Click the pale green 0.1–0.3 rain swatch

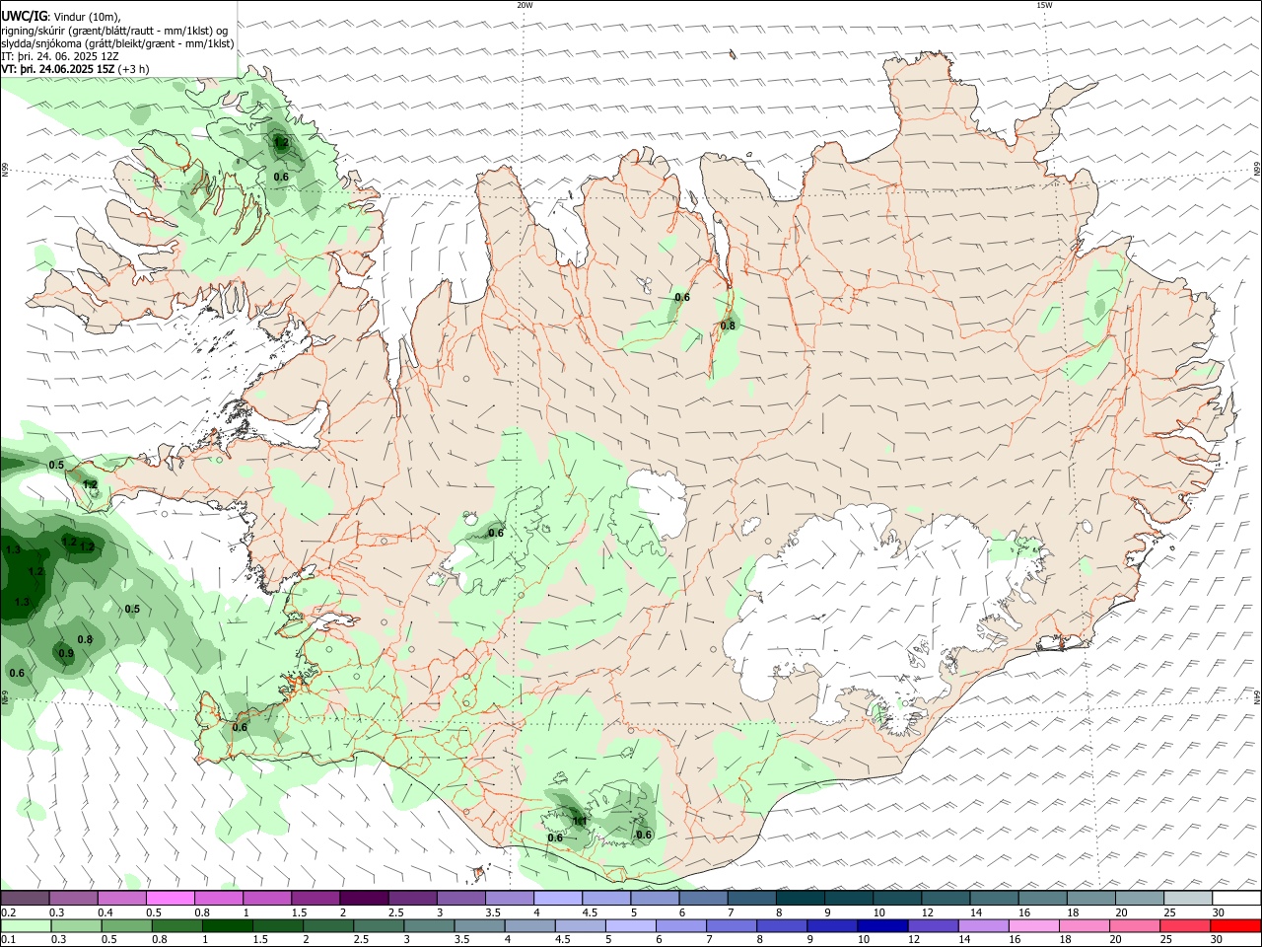26,926
